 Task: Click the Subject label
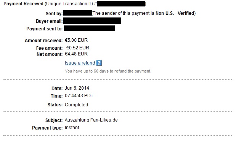click(53, 120)
